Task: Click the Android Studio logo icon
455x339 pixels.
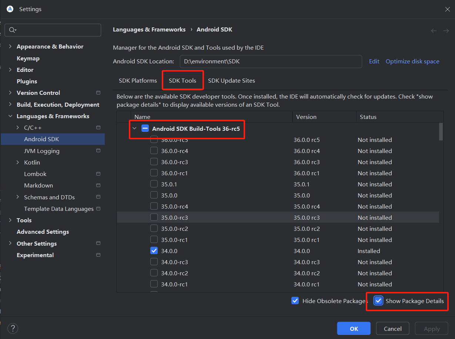Action: (x=10, y=9)
